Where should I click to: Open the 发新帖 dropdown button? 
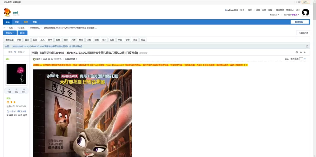10,33
